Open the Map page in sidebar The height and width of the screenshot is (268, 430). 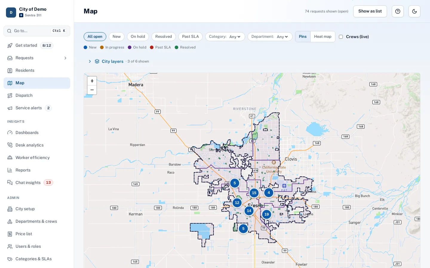pyautogui.click(x=37, y=83)
